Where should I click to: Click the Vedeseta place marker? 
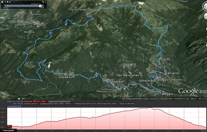109,79
